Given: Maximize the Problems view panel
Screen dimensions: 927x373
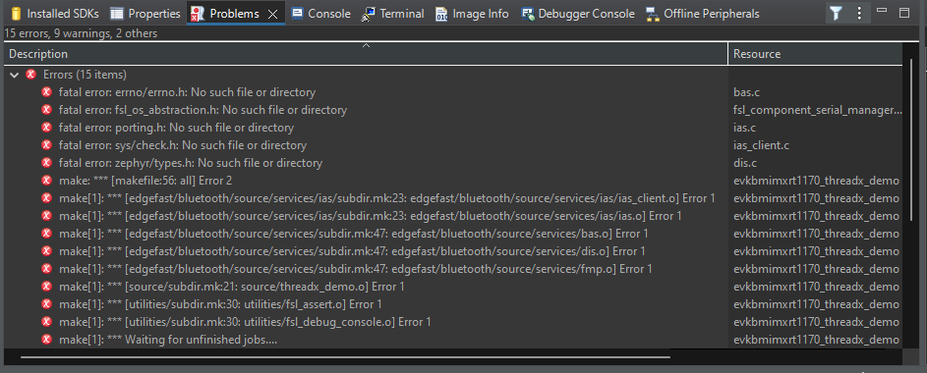Looking at the screenshot, I should pyautogui.click(x=904, y=13).
